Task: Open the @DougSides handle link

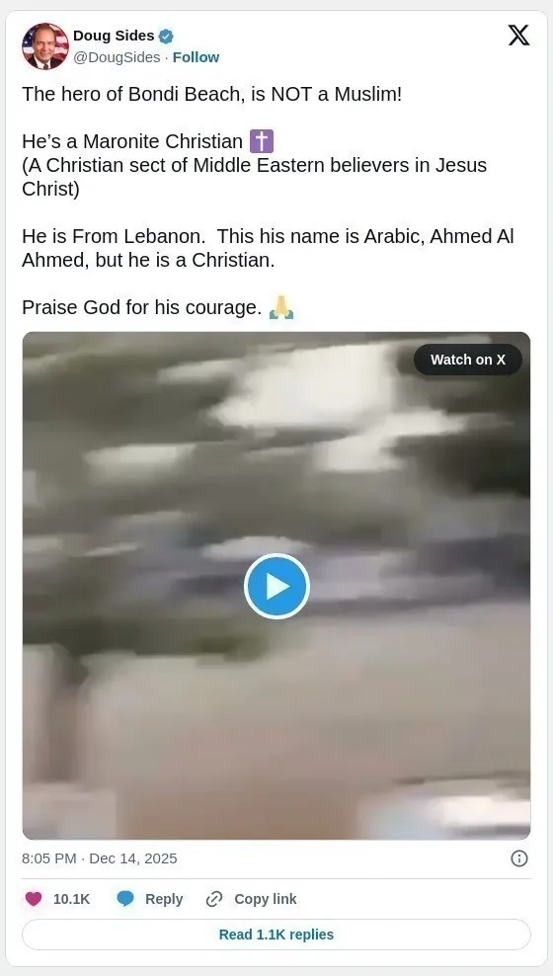Action: [117, 57]
